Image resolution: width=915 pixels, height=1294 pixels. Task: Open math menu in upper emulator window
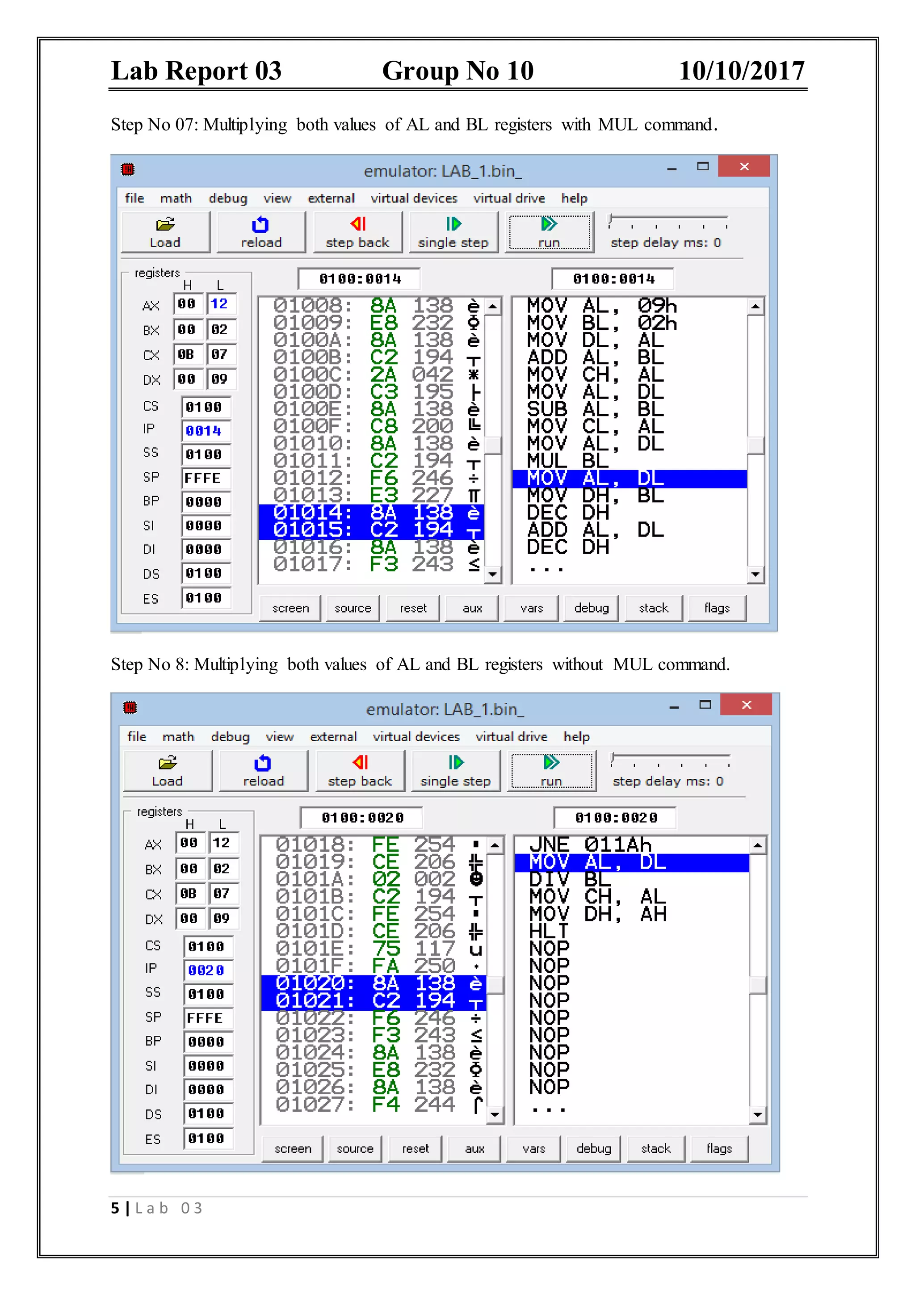click(176, 198)
